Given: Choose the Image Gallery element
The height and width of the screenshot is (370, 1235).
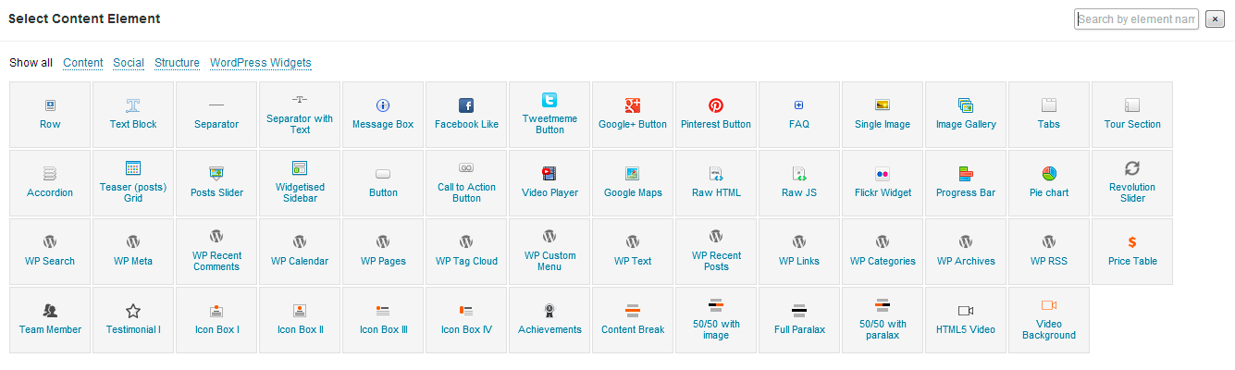Looking at the screenshot, I should tap(966, 115).
